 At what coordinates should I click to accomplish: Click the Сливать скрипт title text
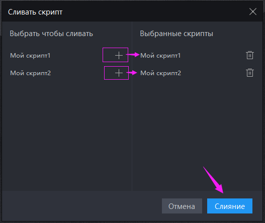[x=35, y=12]
